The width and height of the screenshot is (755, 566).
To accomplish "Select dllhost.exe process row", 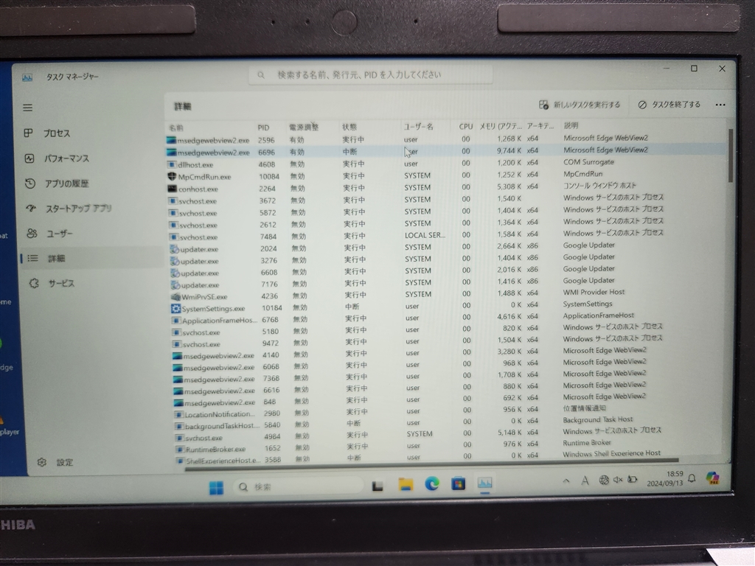I will tap(445, 164).
